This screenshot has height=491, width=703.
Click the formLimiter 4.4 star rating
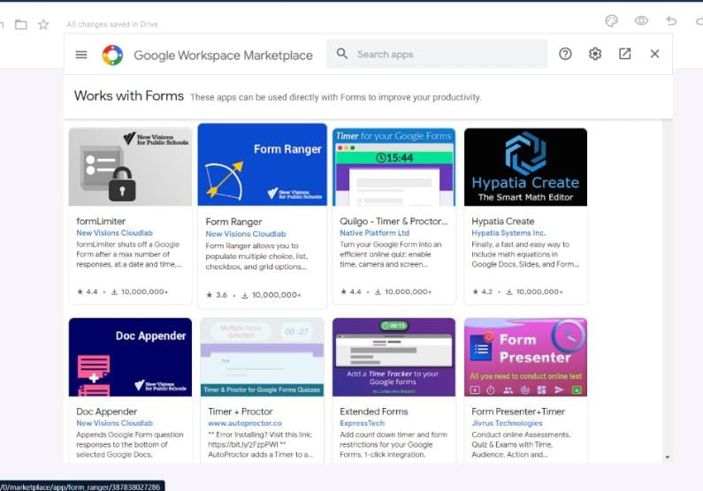coord(88,291)
